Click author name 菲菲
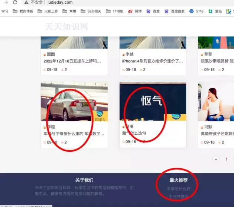This screenshot has height=207, width=234. coord(208,54)
